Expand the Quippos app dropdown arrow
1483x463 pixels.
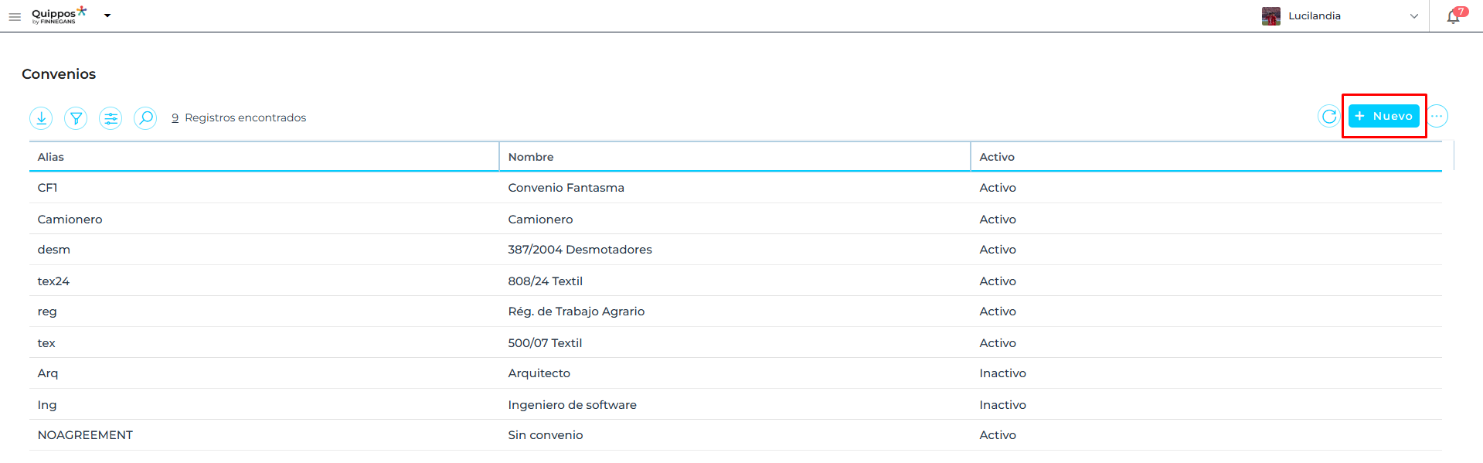pyautogui.click(x=107, y=15)
